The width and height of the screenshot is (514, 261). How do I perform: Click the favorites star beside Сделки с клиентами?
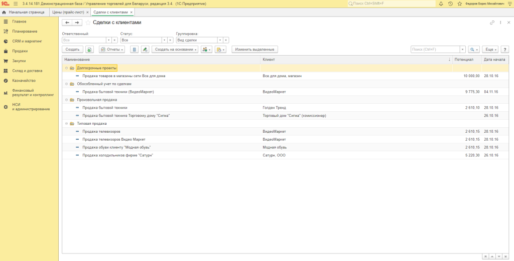(88, 23)
